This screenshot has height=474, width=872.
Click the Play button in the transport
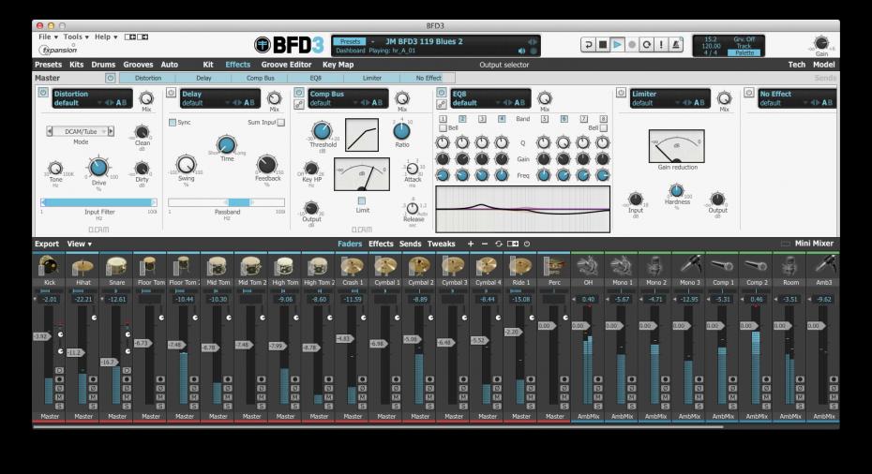[618, 45]
